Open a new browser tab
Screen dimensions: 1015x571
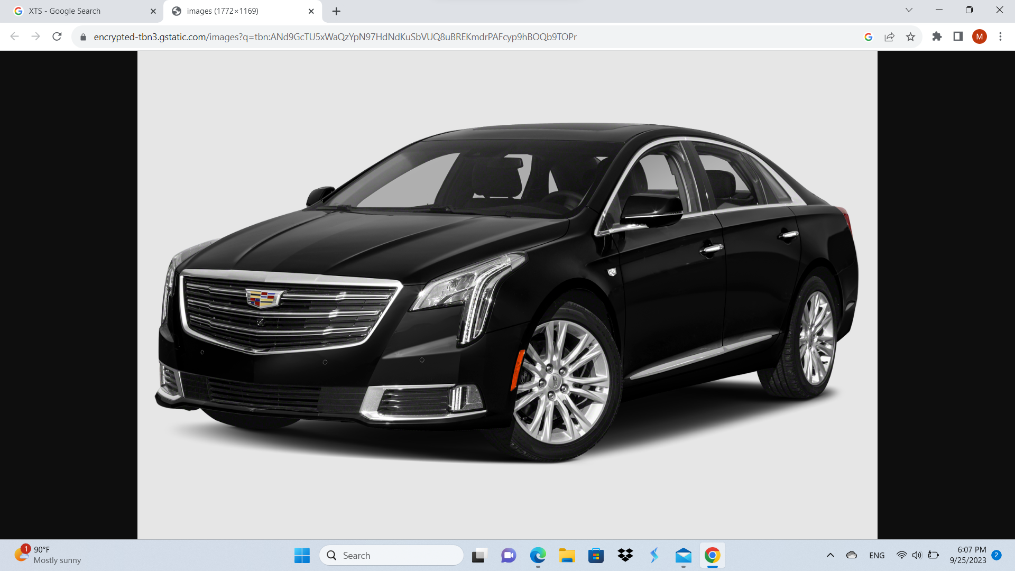336,11
